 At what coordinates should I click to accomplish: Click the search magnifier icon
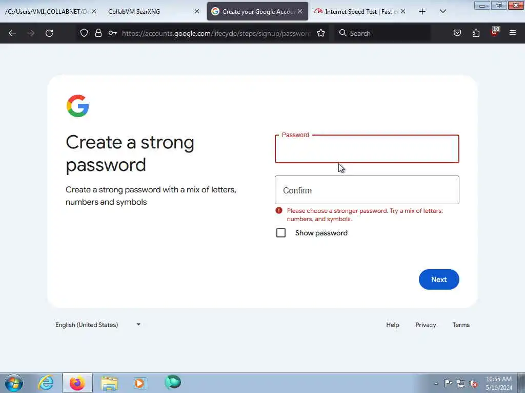click(x=342, y=33)
